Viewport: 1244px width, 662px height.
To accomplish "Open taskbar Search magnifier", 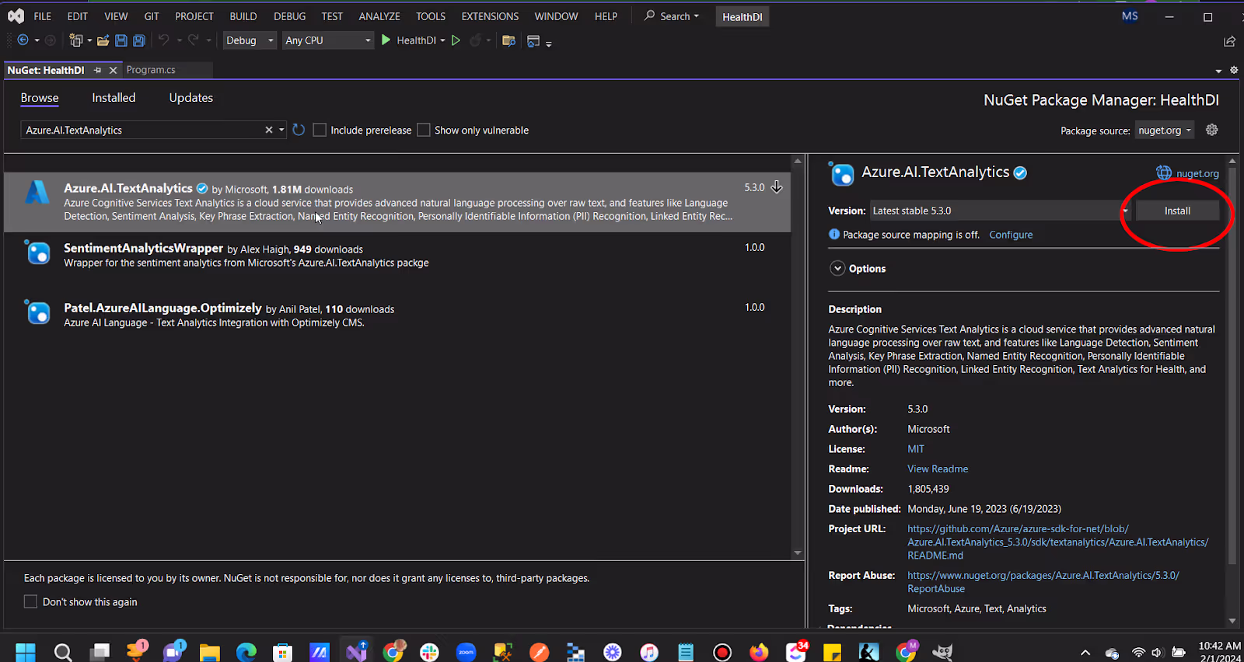I will tap(63, 652).
